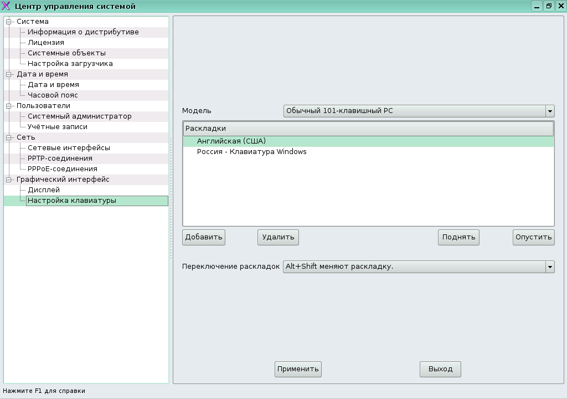Open the Модель keyboard model dropdown
Image resolution: width=567 pixels, height=399 pixels.
click(x=419, y=111)
